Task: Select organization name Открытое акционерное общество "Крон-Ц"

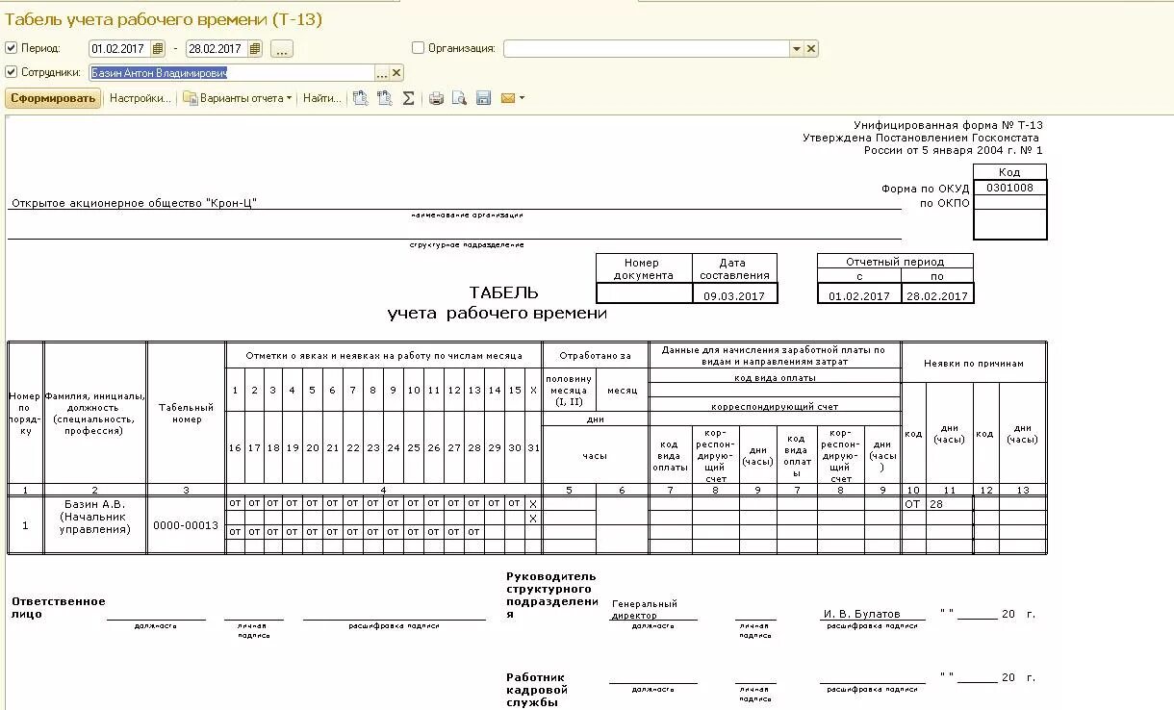Action: (134, 203)
